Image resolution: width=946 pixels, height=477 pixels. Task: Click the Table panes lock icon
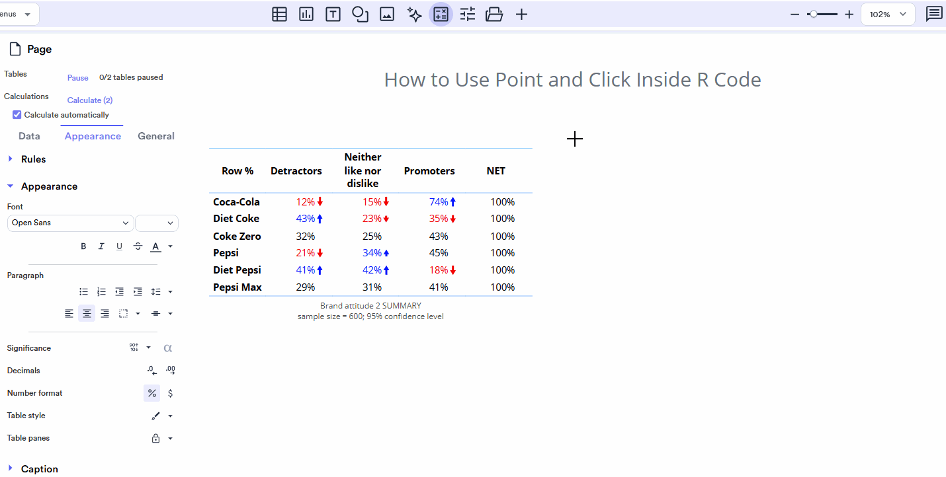click(155, 439)
